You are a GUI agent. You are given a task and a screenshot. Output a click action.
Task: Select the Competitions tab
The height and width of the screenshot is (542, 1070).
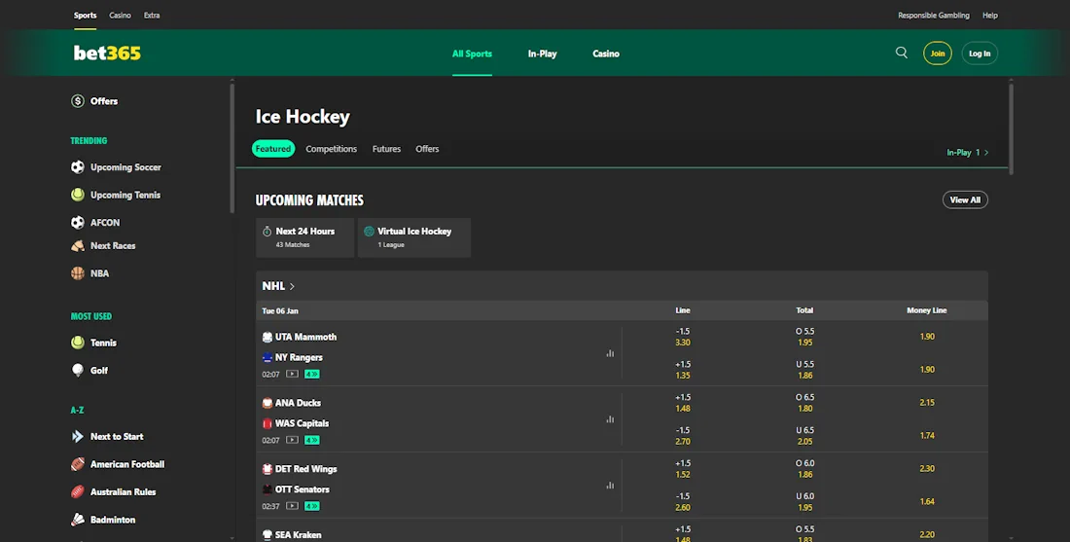[x=331, y=149]
